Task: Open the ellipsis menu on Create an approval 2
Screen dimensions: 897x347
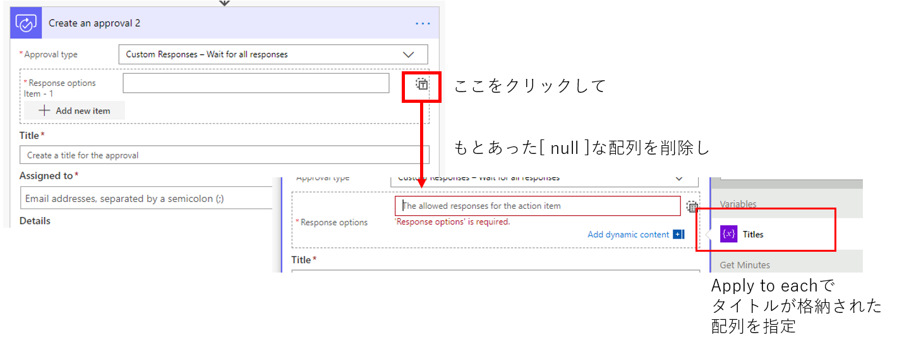Action: click(423, 23)
